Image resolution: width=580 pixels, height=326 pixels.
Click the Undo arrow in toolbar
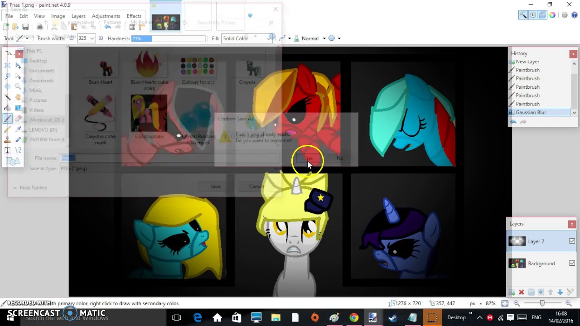[107, 27]
